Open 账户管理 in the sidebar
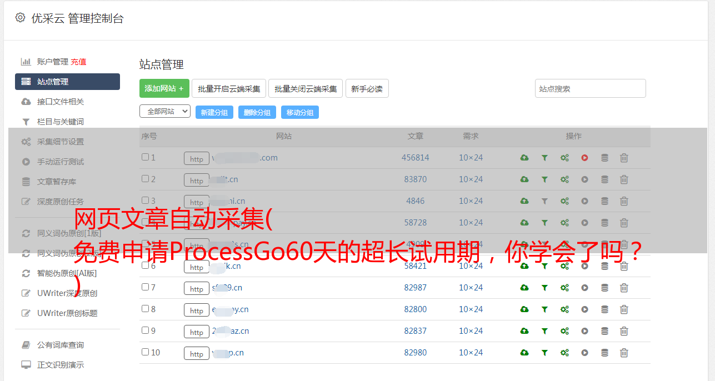The image size is (715, 381). point(52,62)
